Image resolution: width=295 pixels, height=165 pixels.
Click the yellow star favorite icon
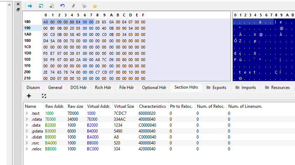click(95, 6)
